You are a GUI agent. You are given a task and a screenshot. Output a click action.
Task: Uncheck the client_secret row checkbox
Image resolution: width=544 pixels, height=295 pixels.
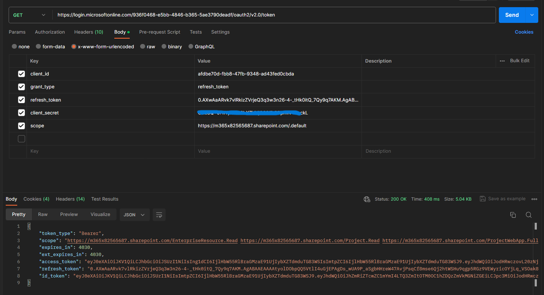[x=22, y=113]
